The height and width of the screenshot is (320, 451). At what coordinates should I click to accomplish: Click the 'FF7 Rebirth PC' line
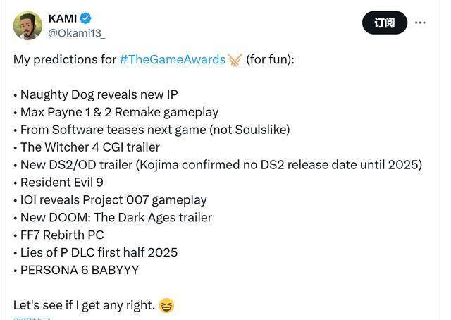(x=58, y=235)
